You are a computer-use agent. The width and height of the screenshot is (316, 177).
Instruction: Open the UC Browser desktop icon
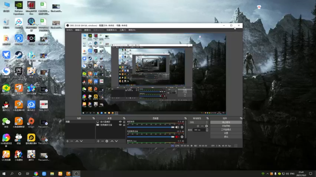[x=6, y=156]
